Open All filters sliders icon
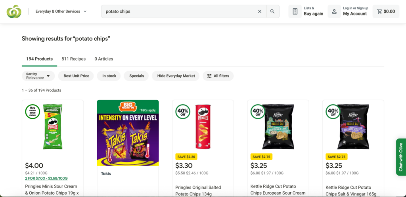The width and height of the screenshot is (406, 197). point(209,76)
